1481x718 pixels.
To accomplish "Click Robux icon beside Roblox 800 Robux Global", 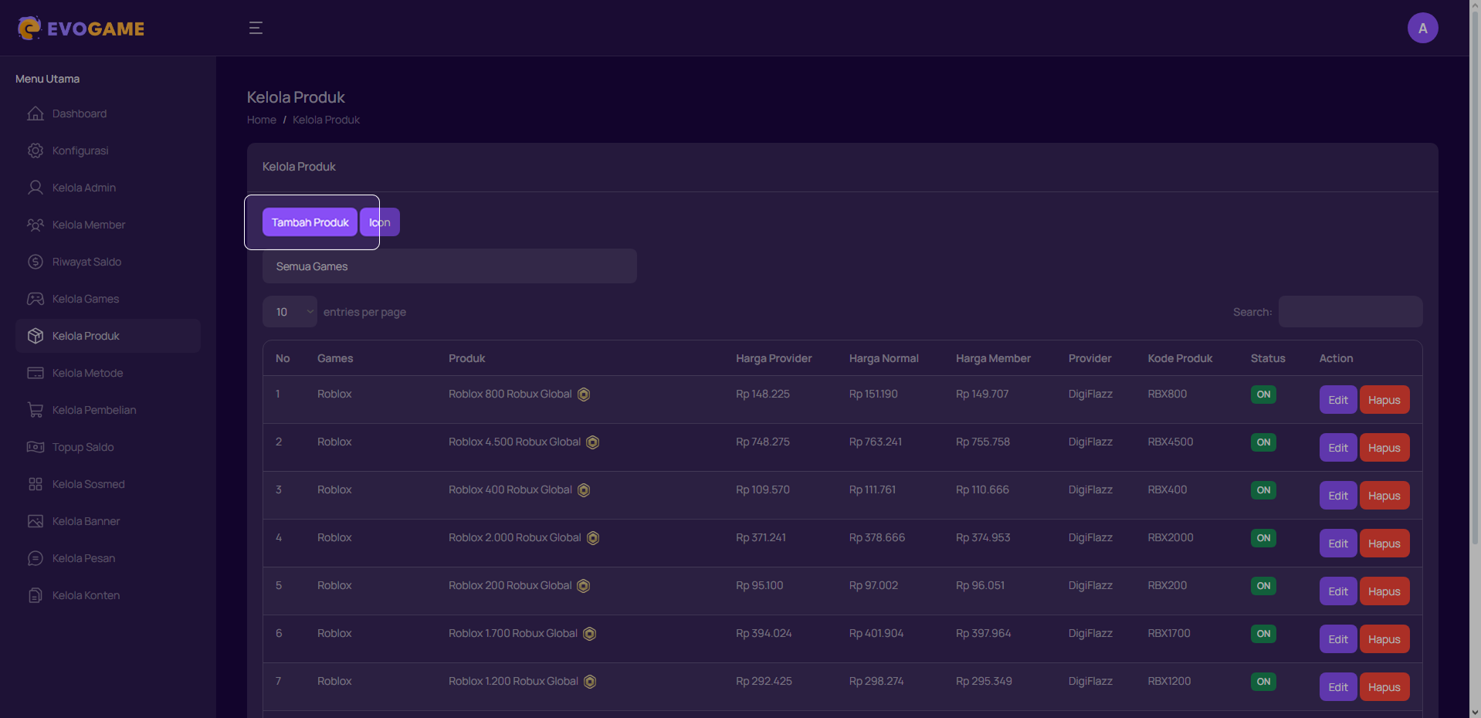I will click(584, 395).
